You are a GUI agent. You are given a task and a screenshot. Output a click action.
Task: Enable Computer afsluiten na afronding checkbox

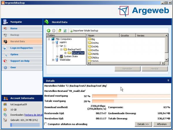click(45, 124)
